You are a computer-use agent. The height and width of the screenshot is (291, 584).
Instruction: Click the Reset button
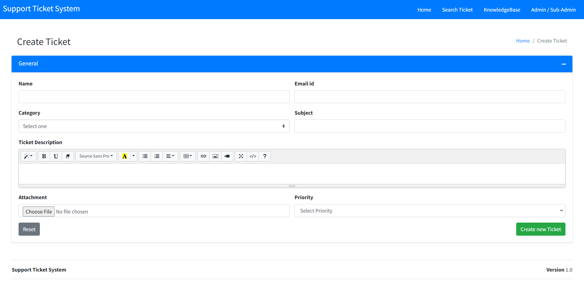point(29,229)
